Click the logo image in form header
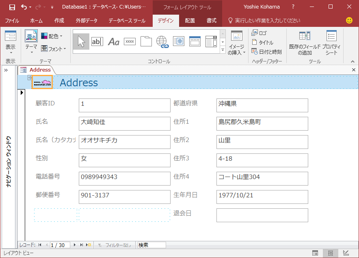359x258 pixels. pos(42,82)
